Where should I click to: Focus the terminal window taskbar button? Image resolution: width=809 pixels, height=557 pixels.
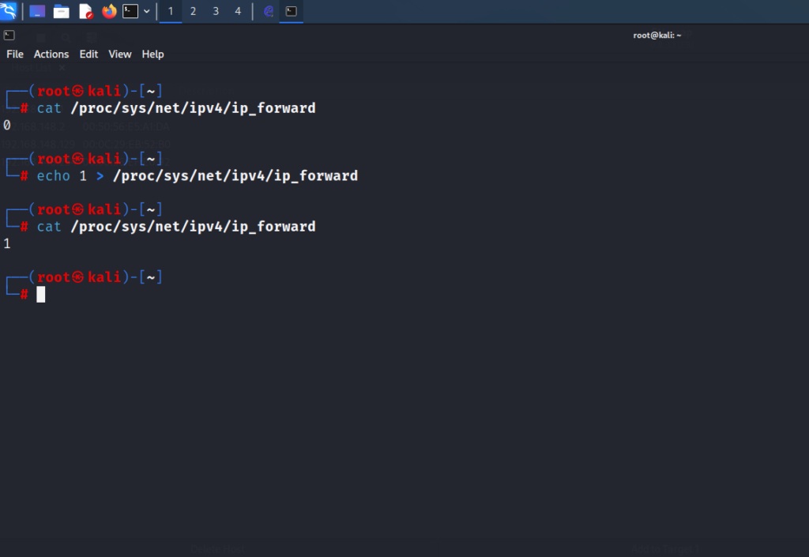pos(292,11)
